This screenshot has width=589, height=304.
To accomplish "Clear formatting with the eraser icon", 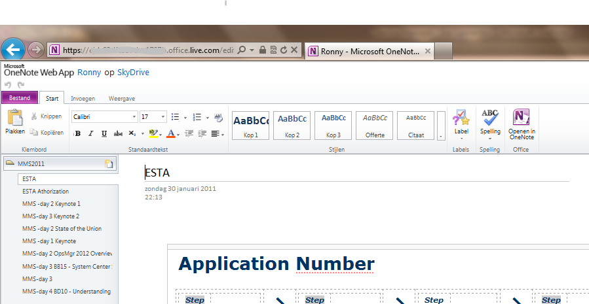I will 218,117.
